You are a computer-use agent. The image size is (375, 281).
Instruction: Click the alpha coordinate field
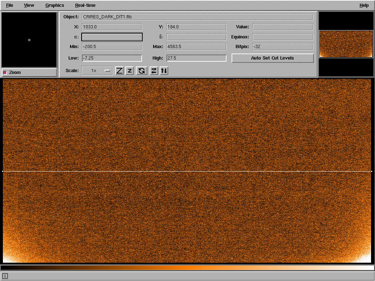112,37
